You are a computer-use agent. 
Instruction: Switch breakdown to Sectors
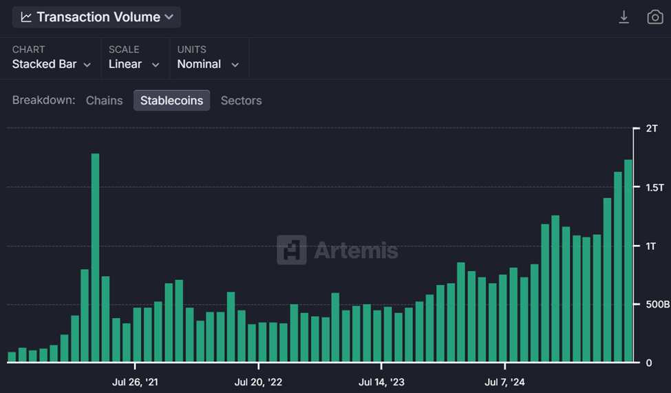click(x=241, y=100)
